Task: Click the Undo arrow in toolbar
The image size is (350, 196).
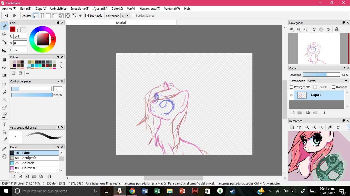Action: pos(6,16)
